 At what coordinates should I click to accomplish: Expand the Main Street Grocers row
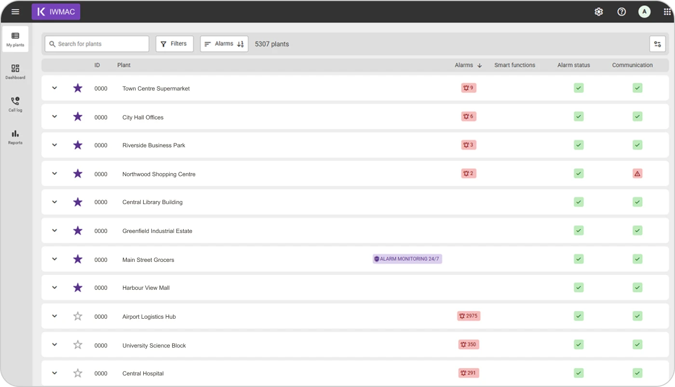point(54,259)
